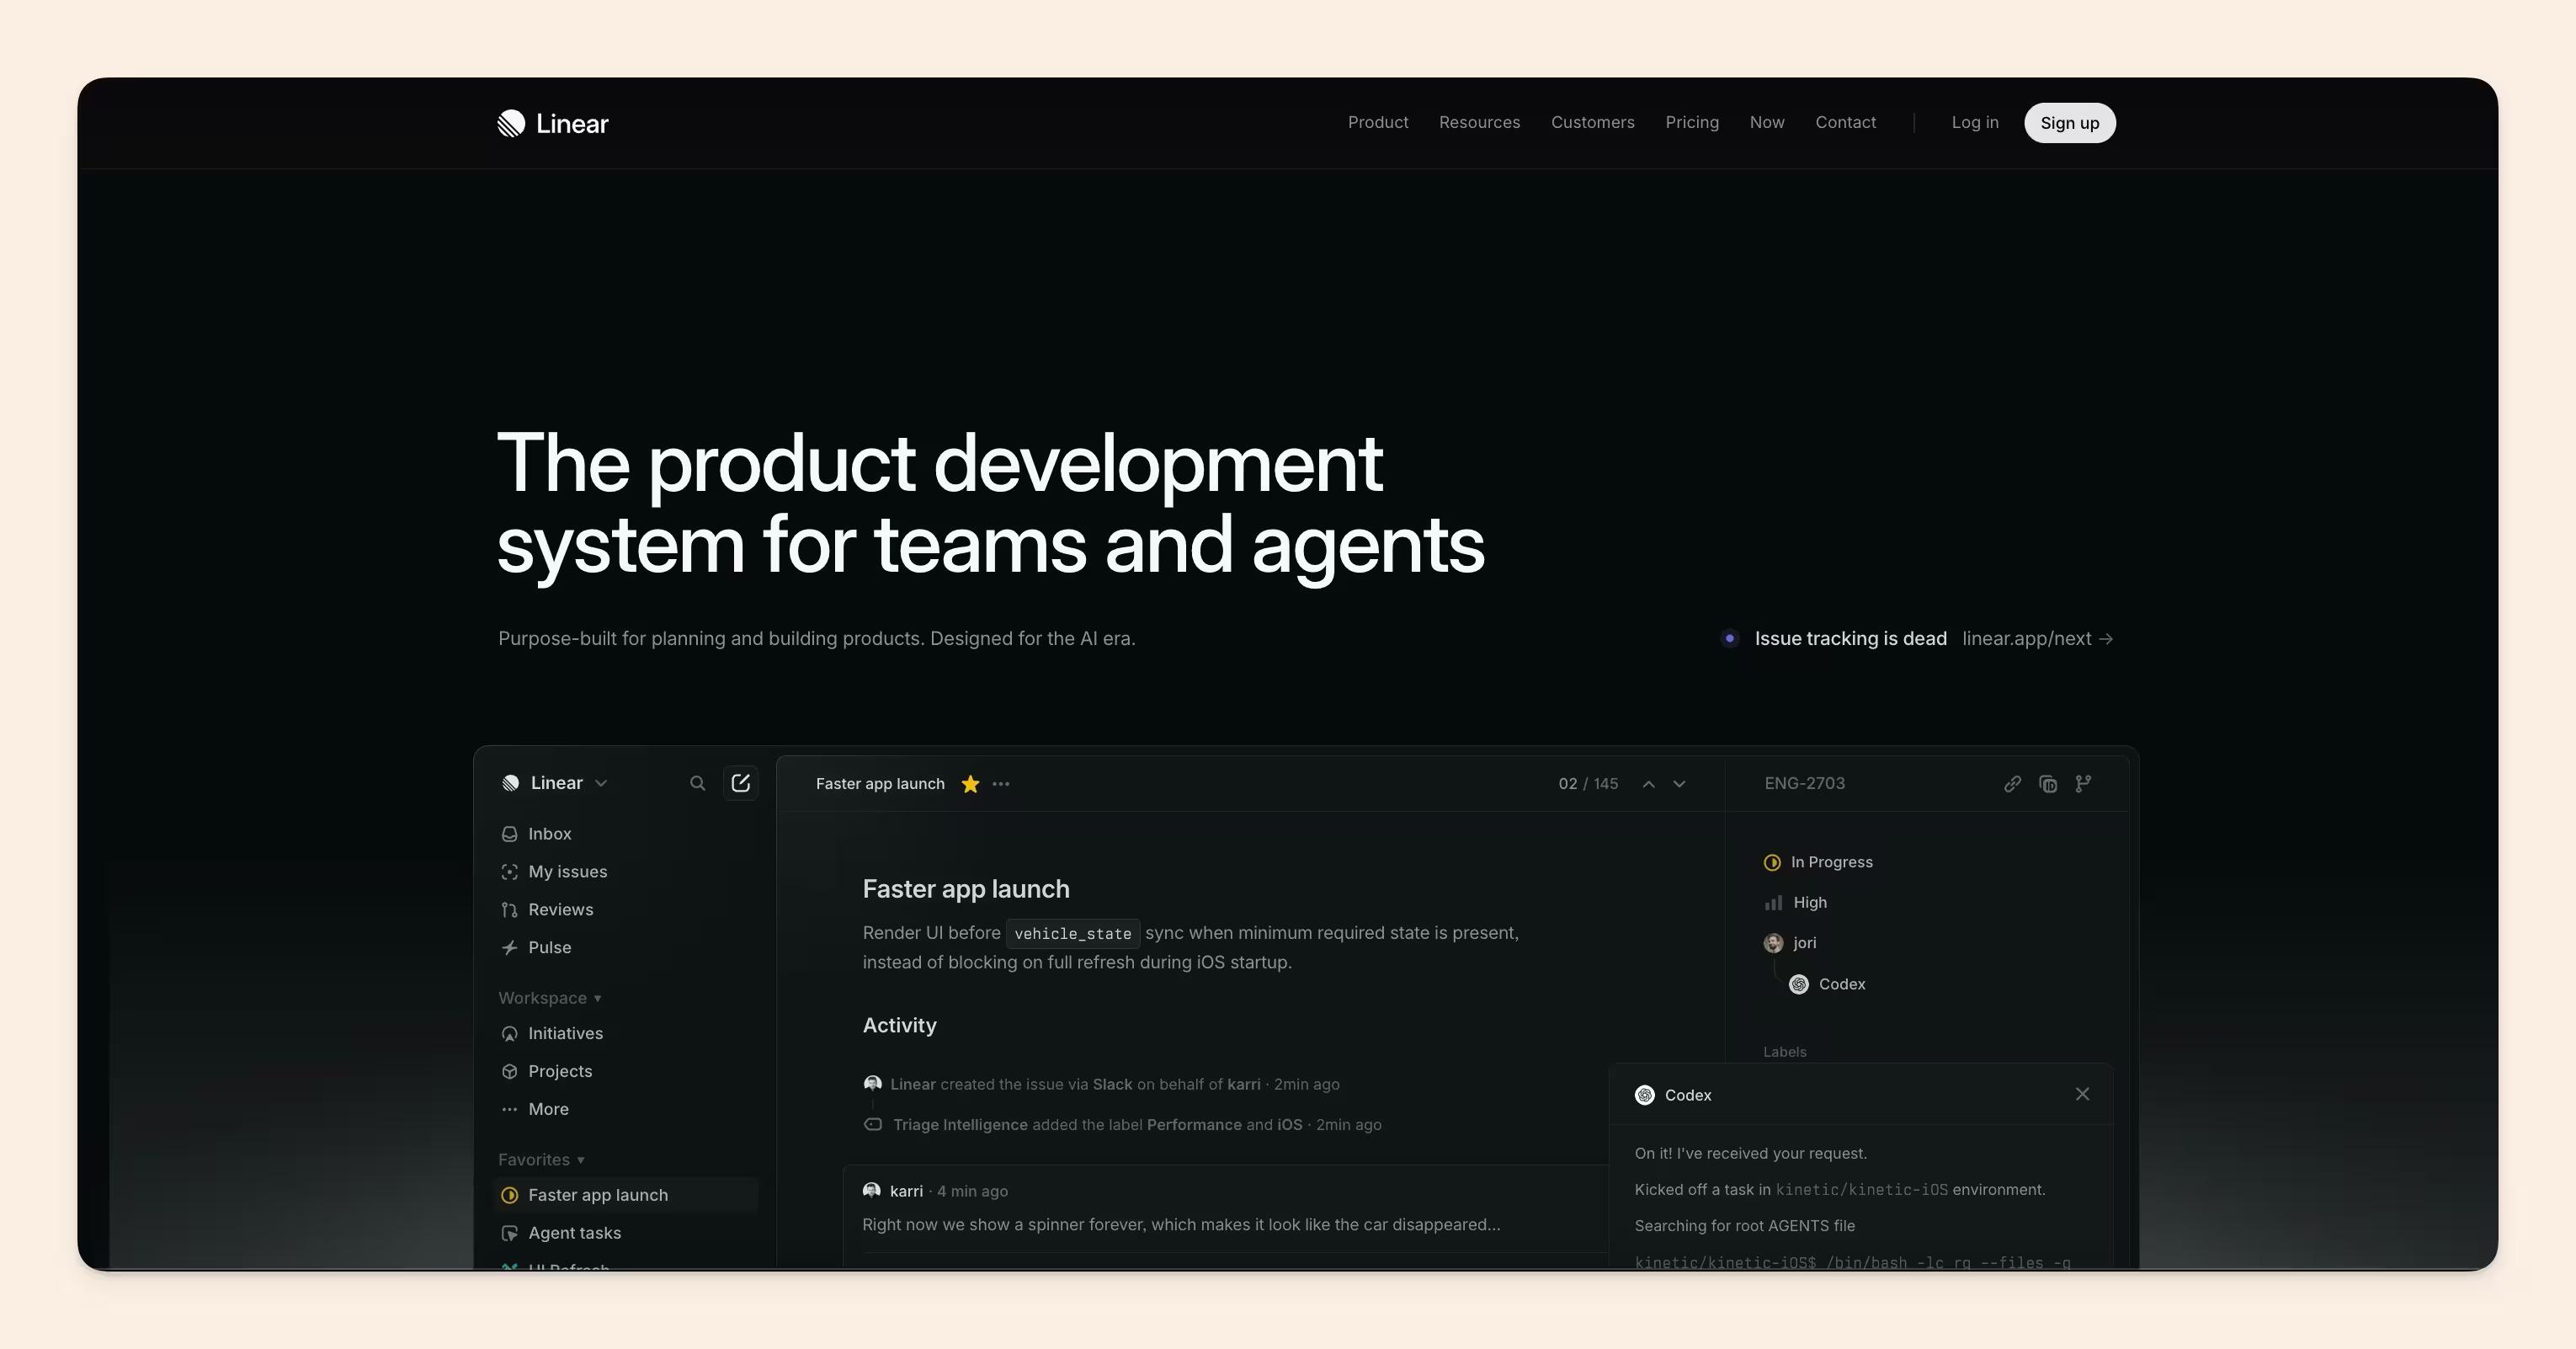Click the Codex icon in the panel header
The image size is (2576, 1349).
click(x=1644, y=1095)
